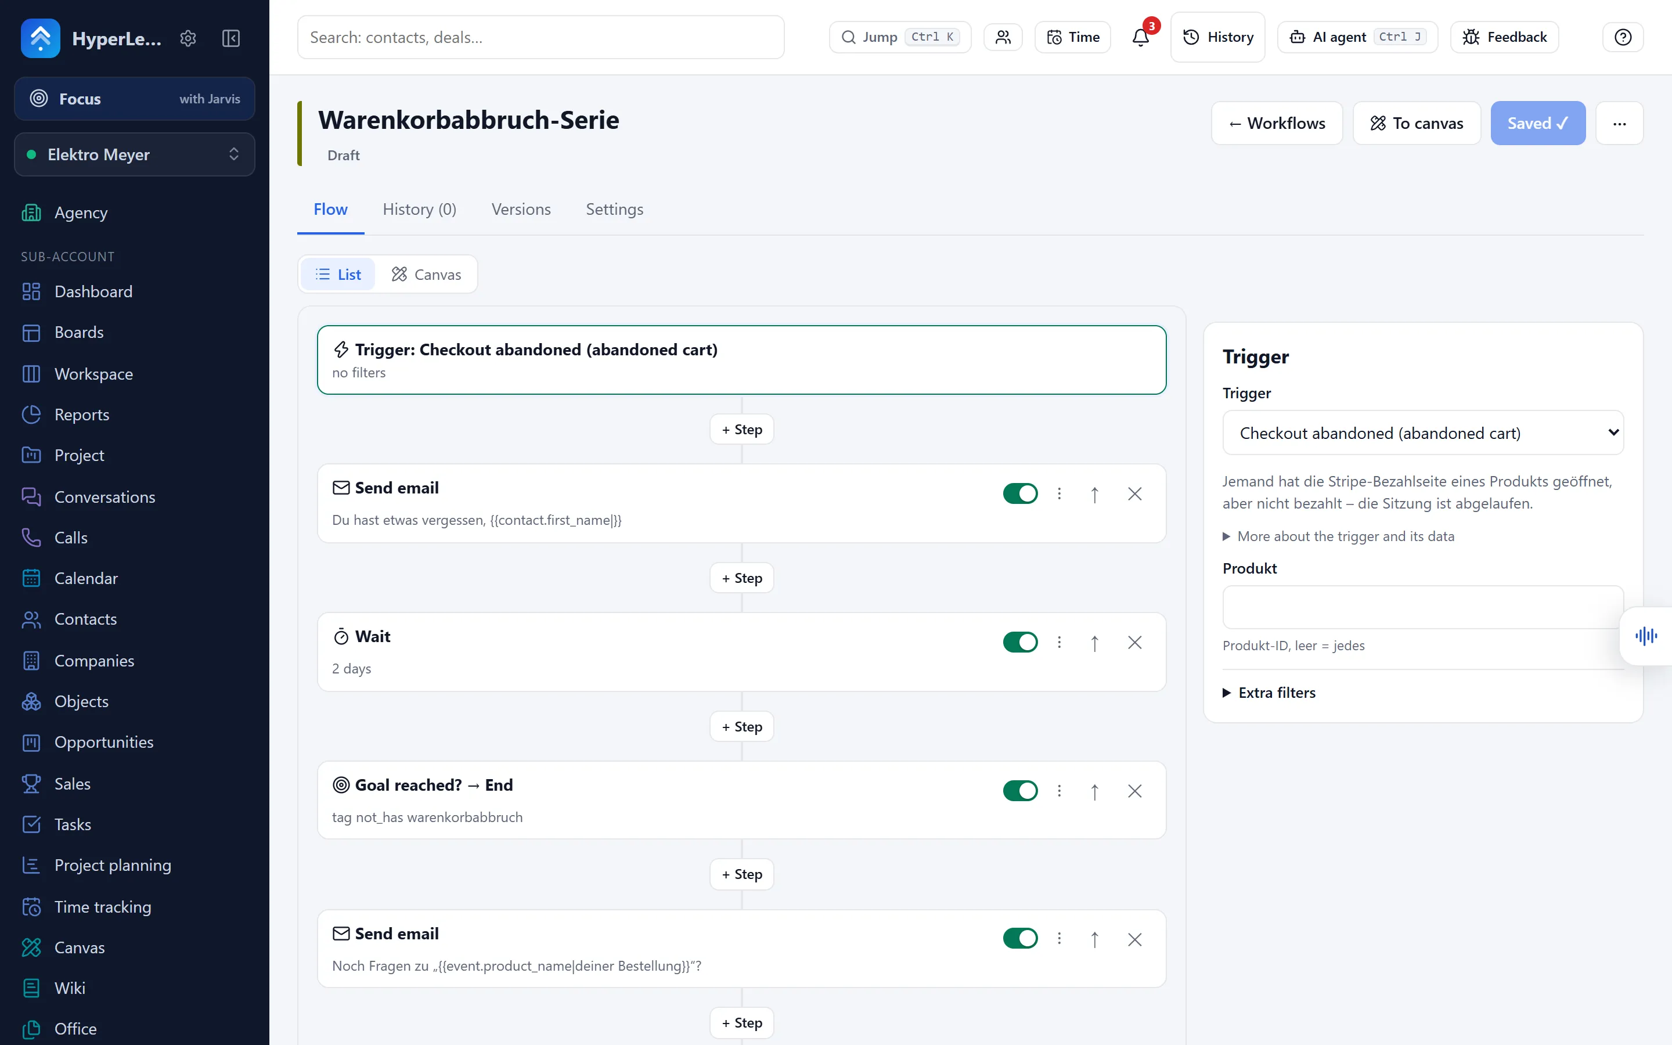
Task: Switch to Canvas view toggle
Action: 426,275
